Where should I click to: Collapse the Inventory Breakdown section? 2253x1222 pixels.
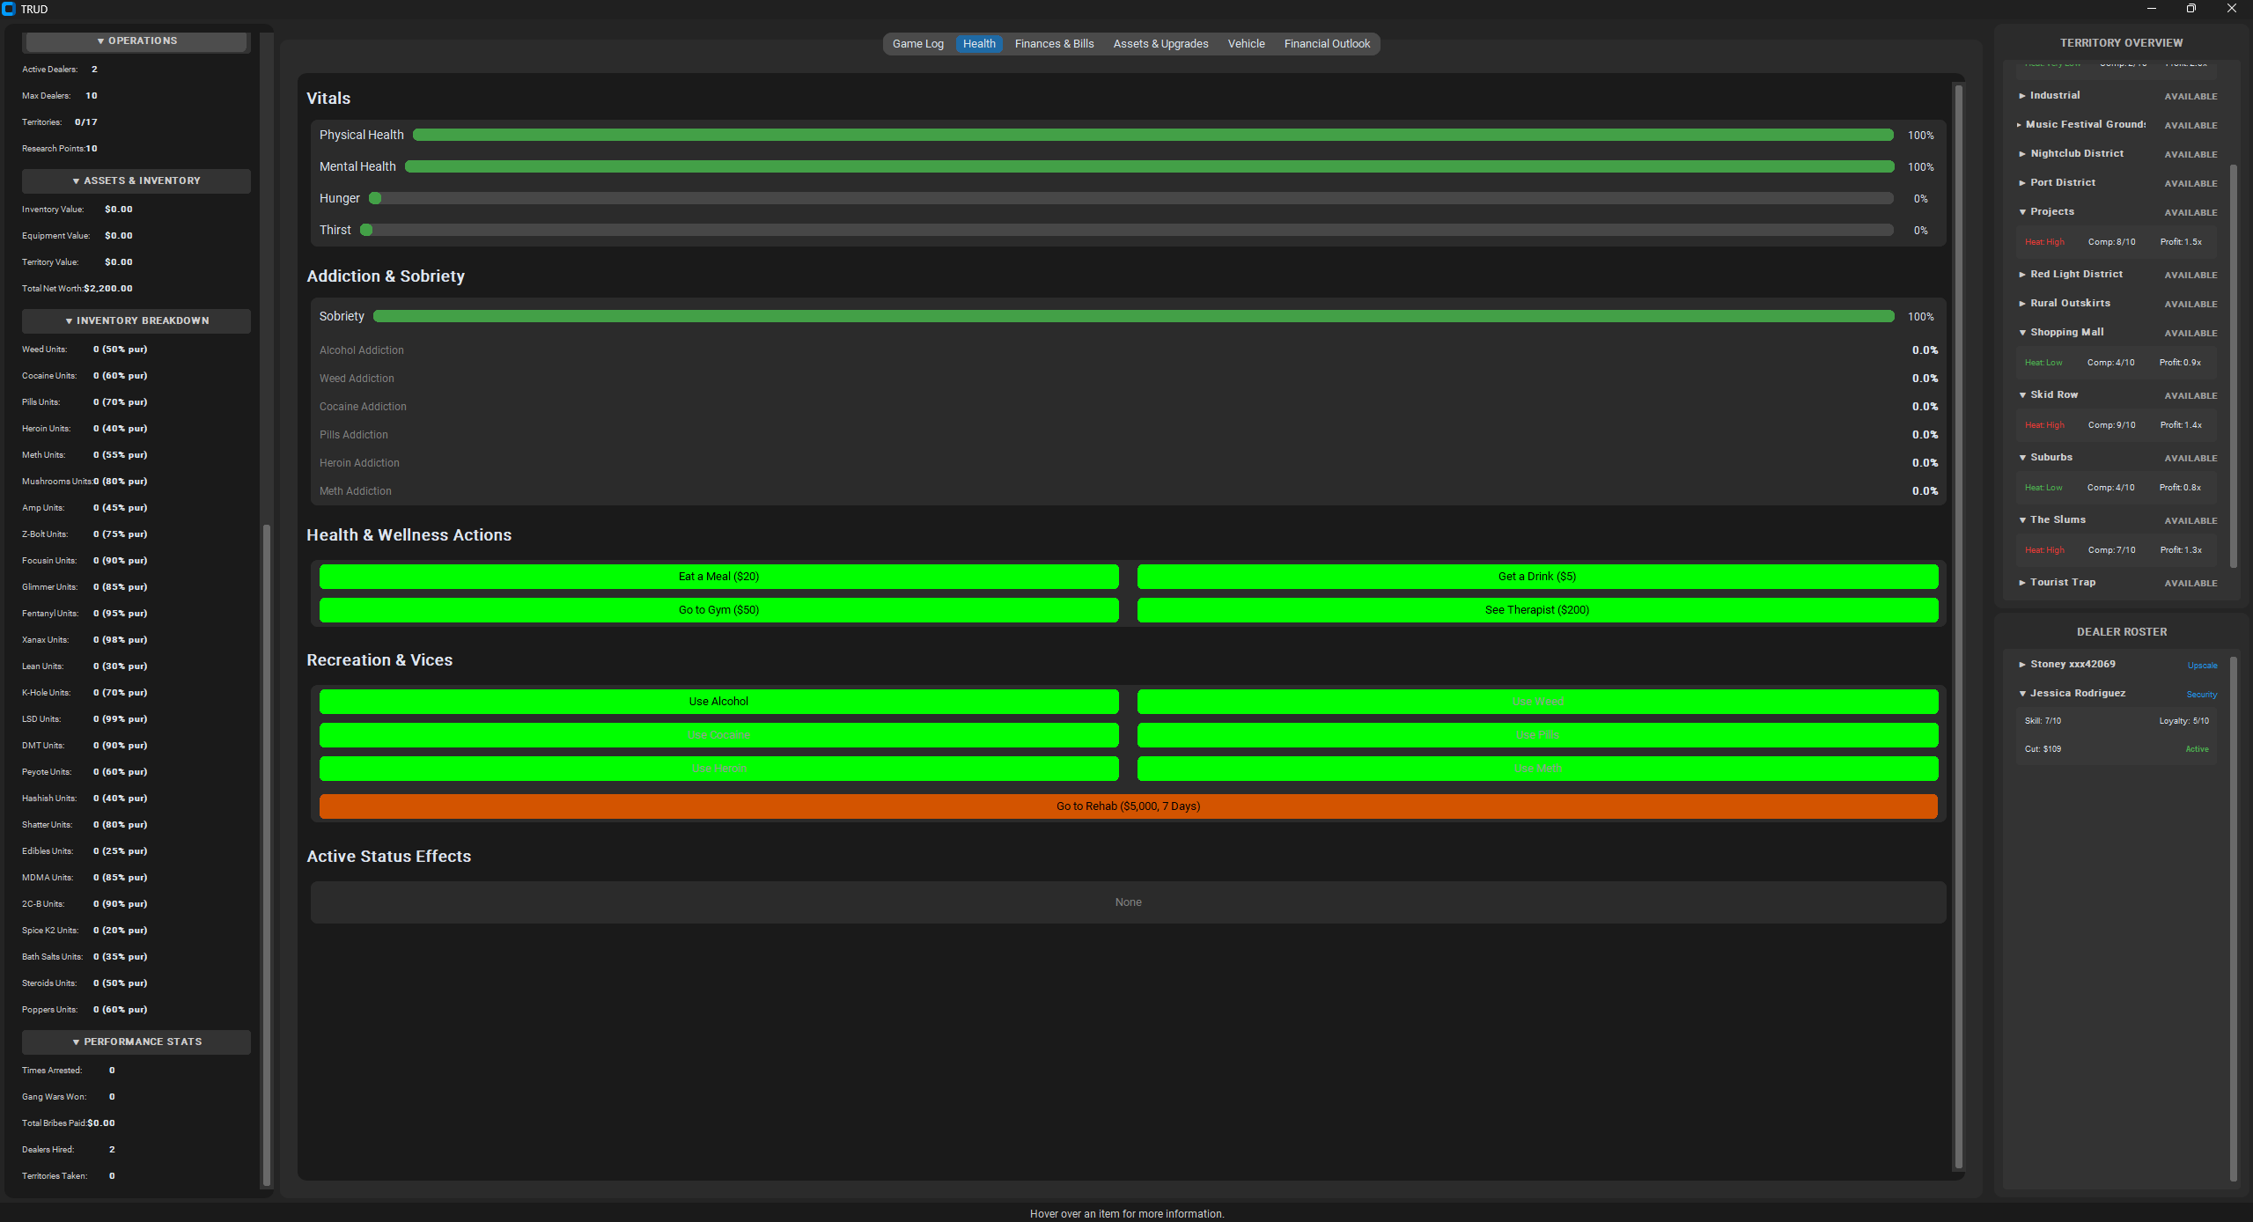tap(136, 320)
